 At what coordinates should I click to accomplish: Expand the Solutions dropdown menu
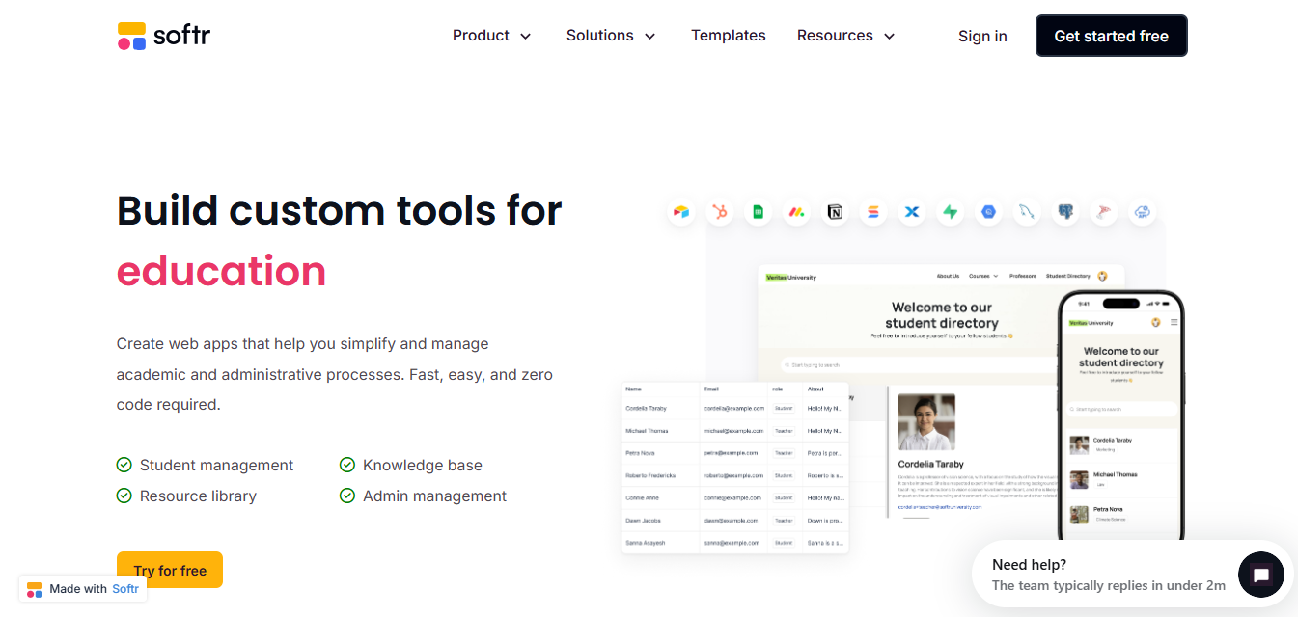611,36
